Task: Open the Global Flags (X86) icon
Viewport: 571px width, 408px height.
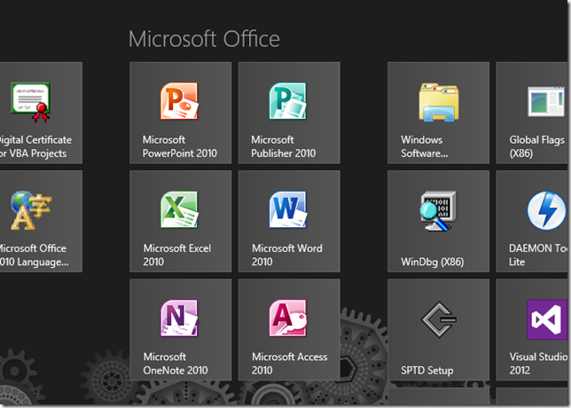Action: 546,102
